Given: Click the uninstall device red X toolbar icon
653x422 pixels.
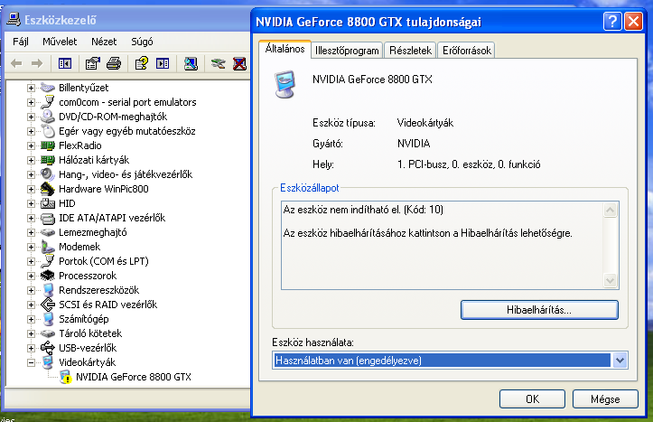Looking at the screenshot, I should click(x=239, y=64).
